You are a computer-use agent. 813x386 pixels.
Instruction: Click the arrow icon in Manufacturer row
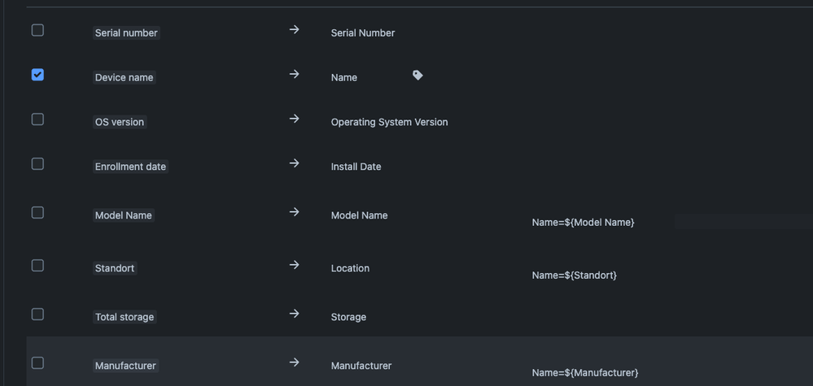click(294, 362)
